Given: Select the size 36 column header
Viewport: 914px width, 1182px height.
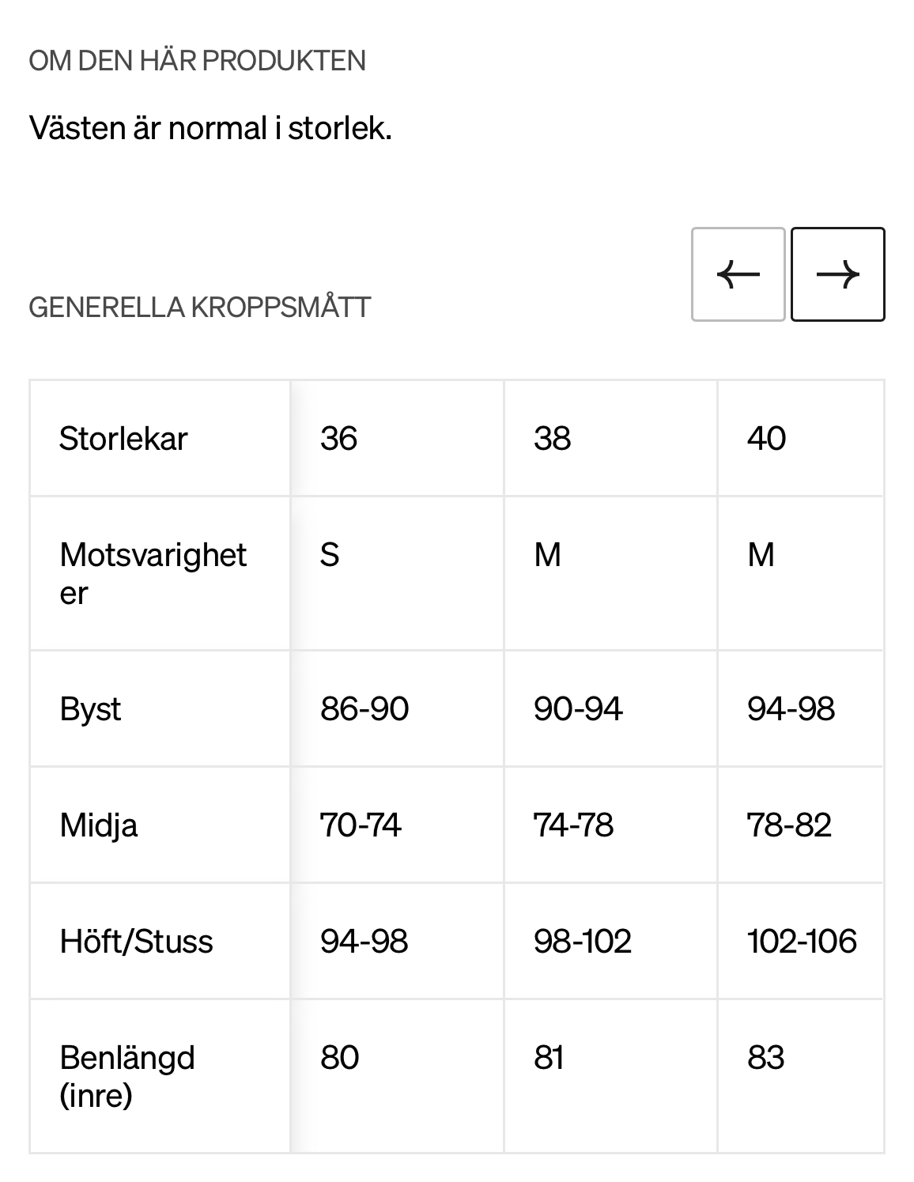Looking at the screenshot, I should [x=339, y=438].
